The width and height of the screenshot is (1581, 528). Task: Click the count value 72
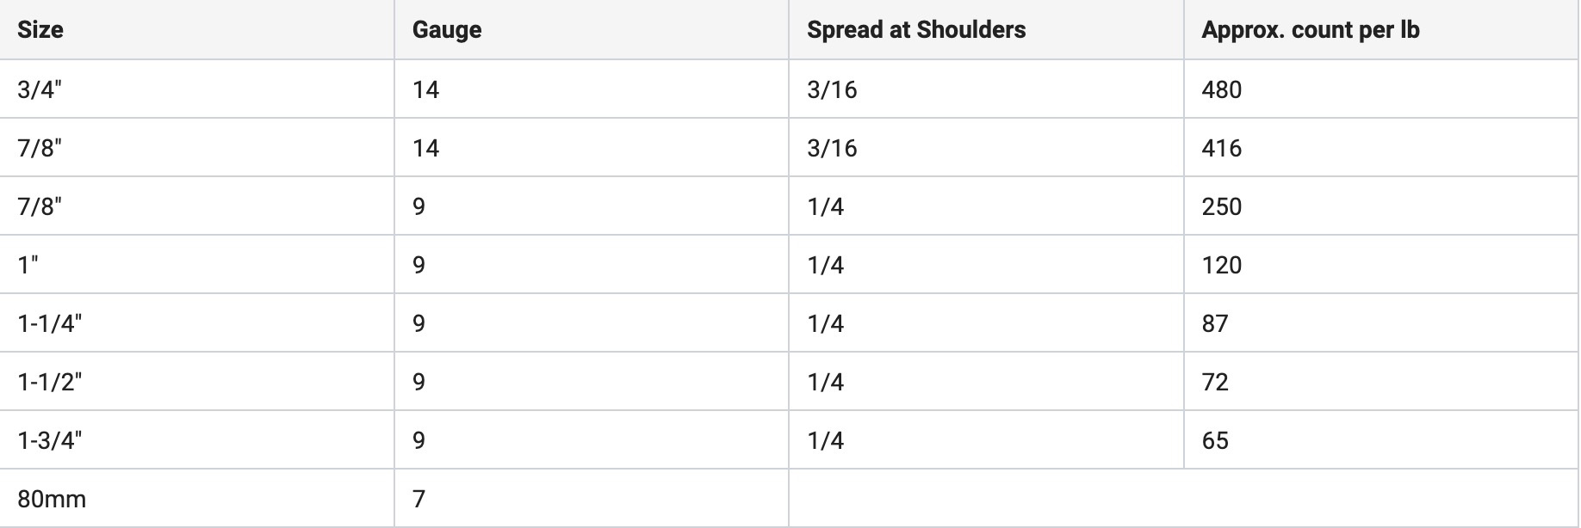1214,382
